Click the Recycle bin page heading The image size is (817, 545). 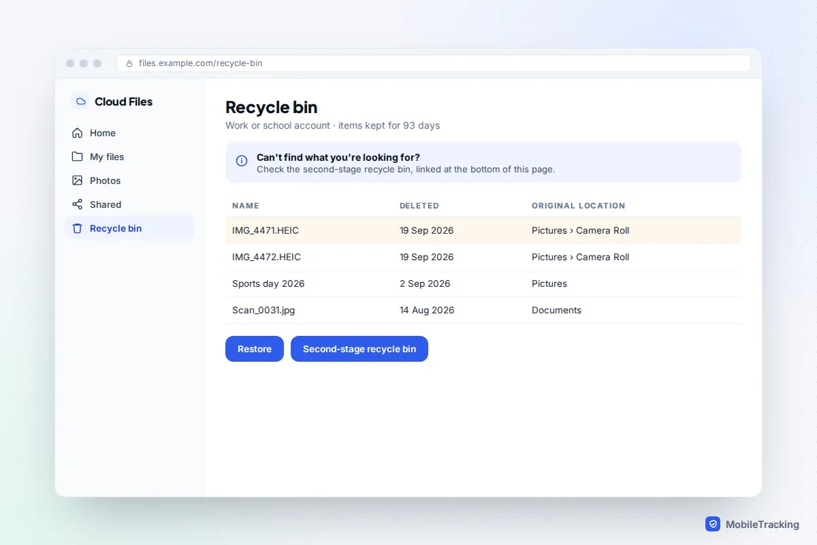pos(272,107)
